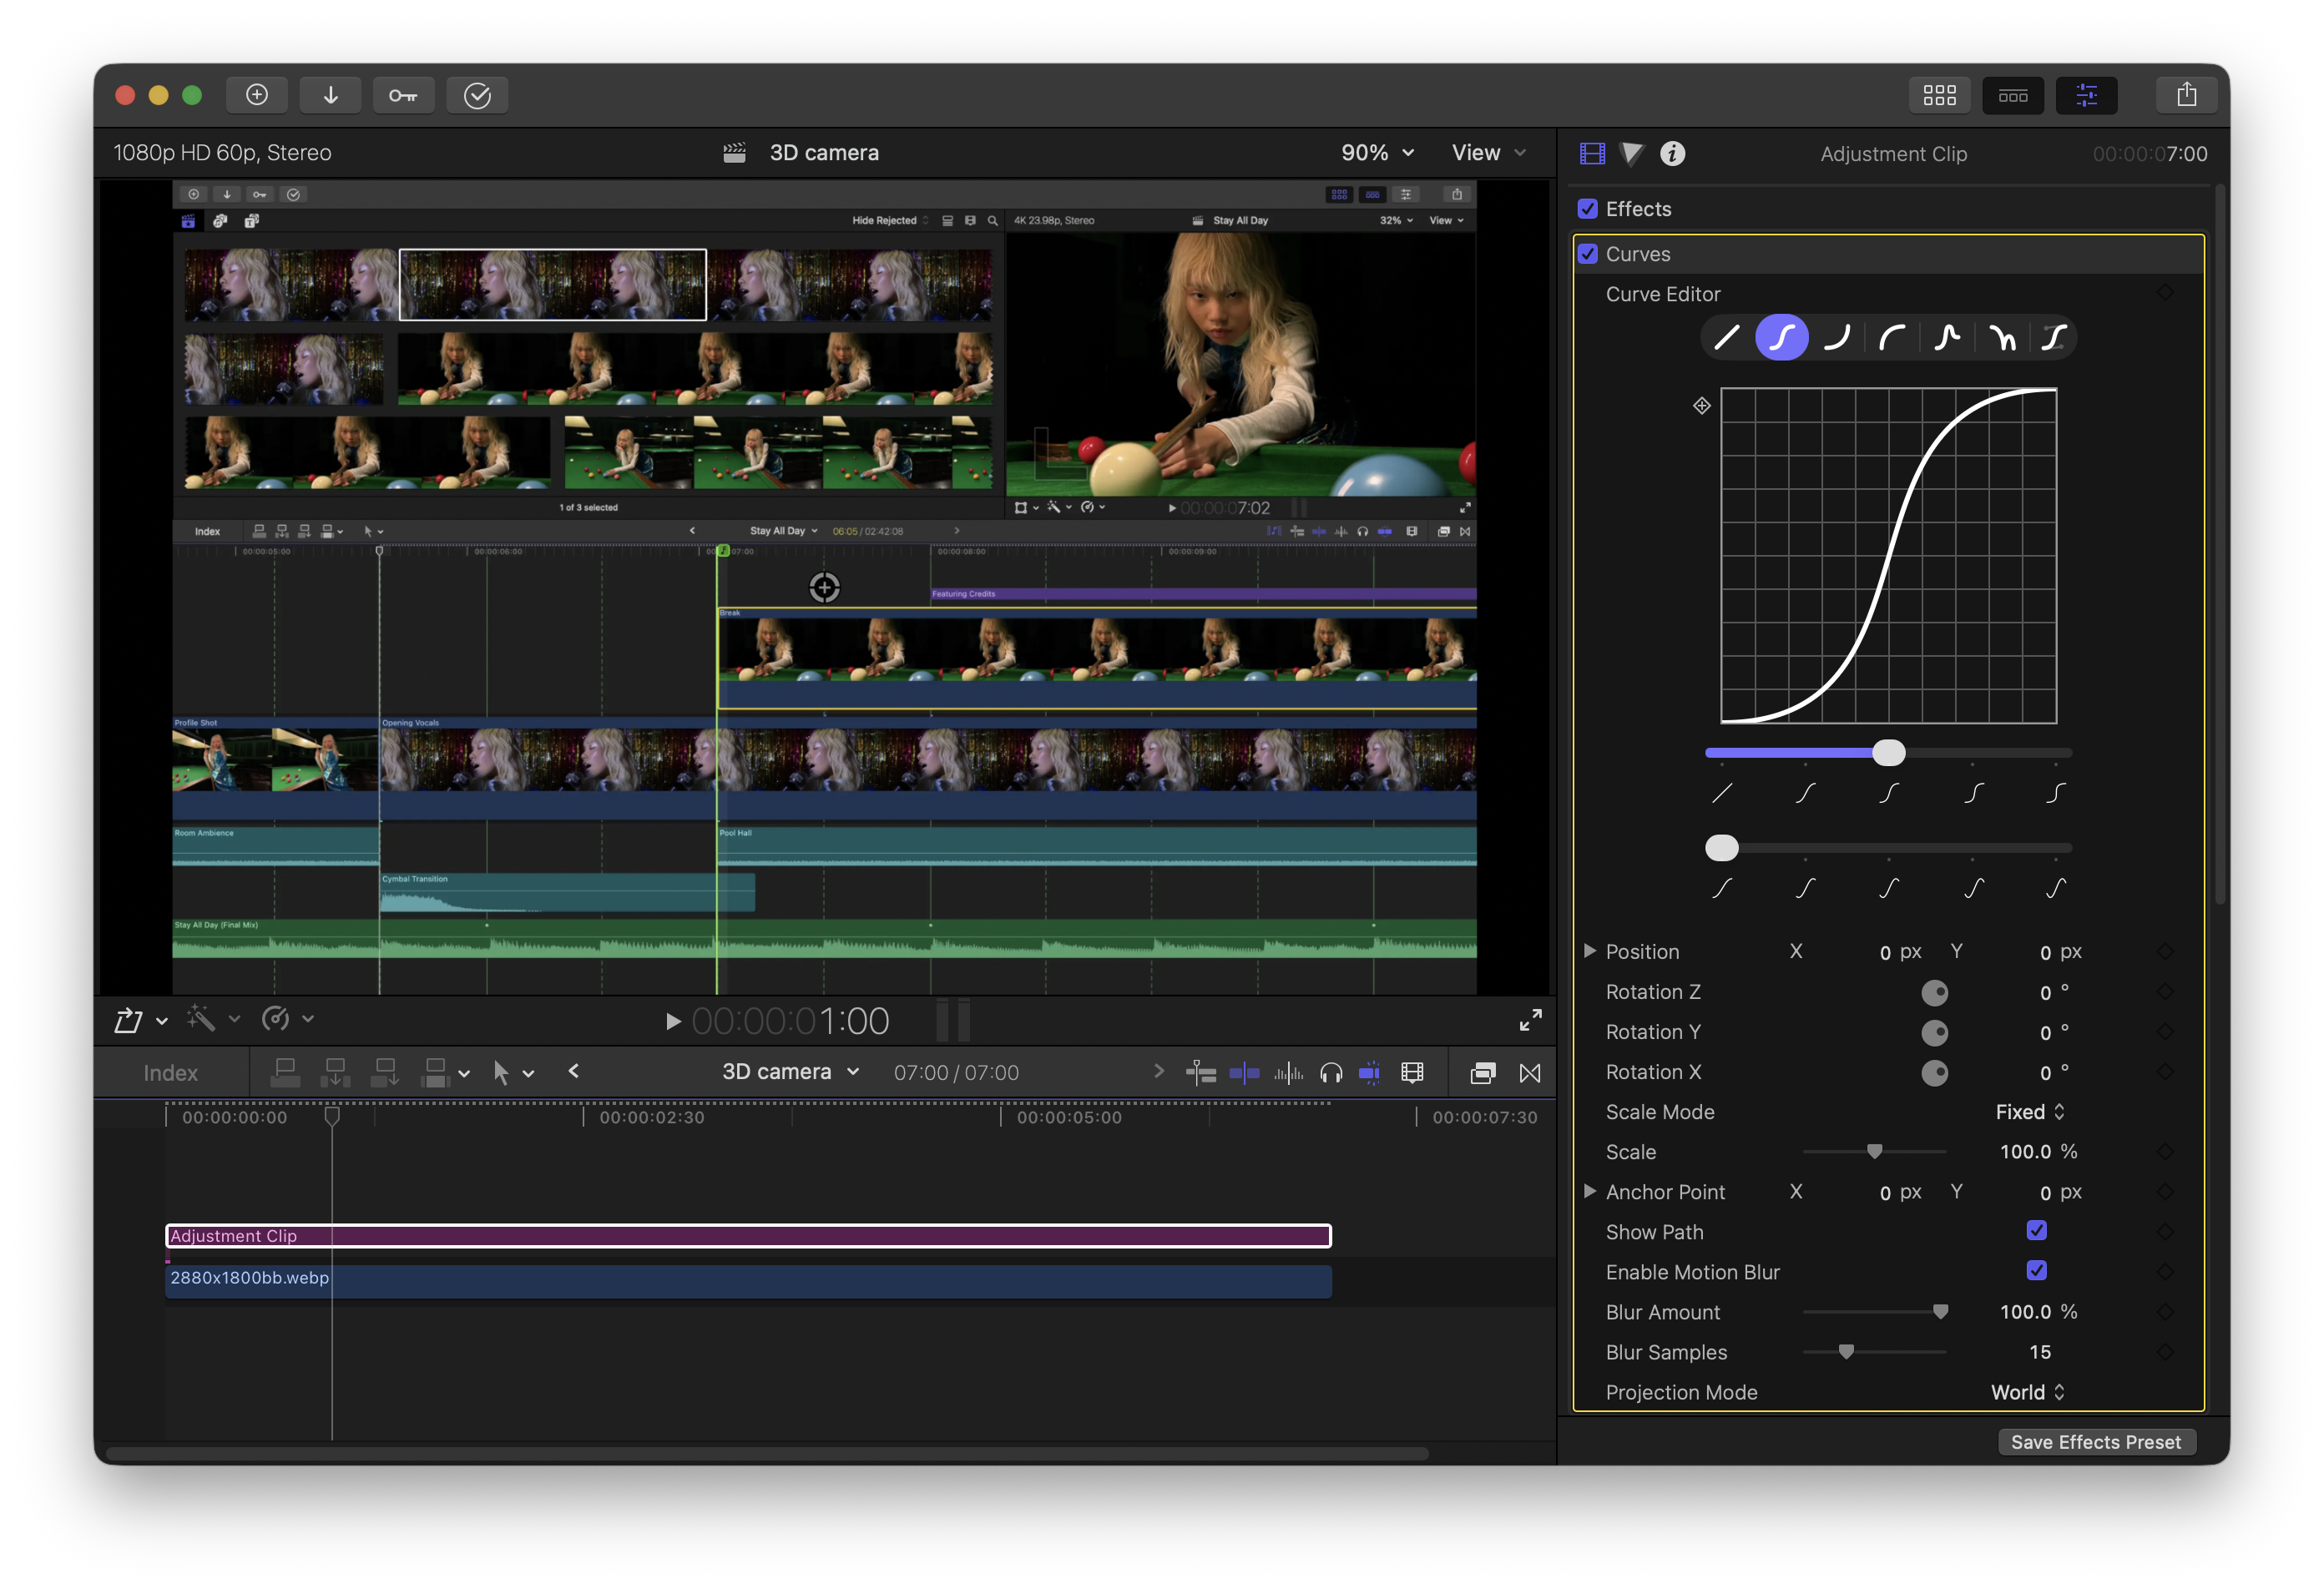2324x1589 pixels.
Task: Toggle solo with the headphones icon
Action: (x=1329, y=1072)
